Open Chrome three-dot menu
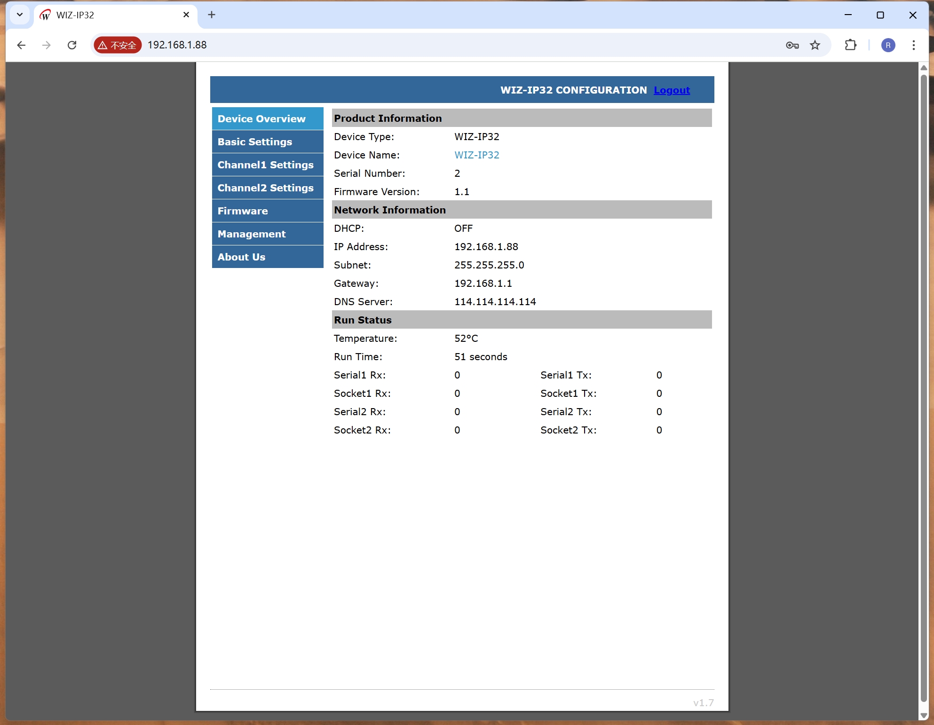Image resolution: width=934 pixels, height=725 pixels. (x=913, y=45)
